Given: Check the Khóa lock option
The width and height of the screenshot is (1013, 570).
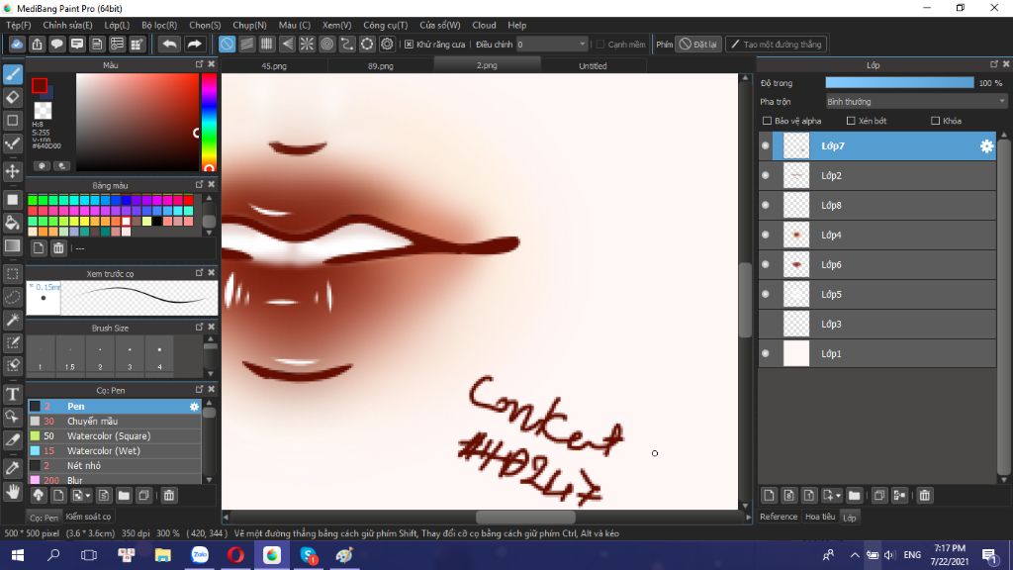Looking at the screenshot, I should [935, 121].
